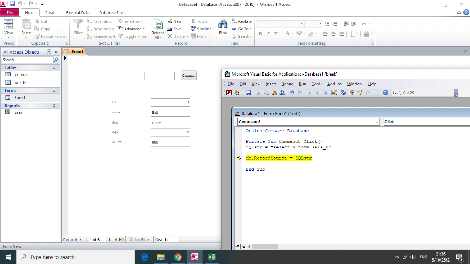
Task: Open the Properties Window icon in VBA toolbar
Action: pos(351,93)
